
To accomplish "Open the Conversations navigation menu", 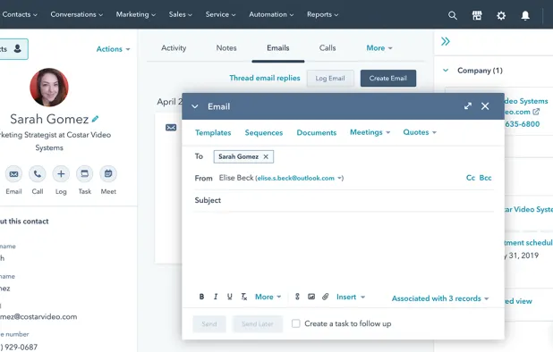I will [x=77, y=14].
